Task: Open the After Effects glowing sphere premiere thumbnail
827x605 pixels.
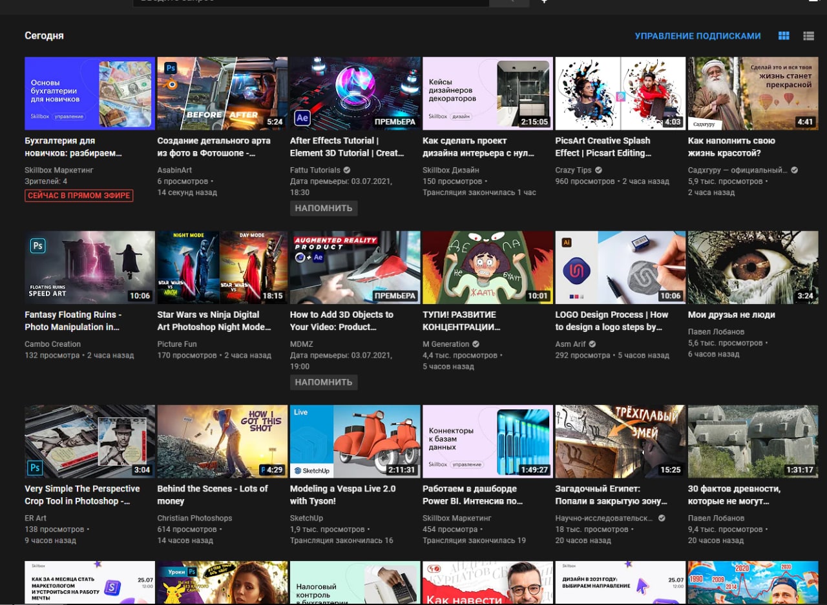Action: (x=355, y=94)
